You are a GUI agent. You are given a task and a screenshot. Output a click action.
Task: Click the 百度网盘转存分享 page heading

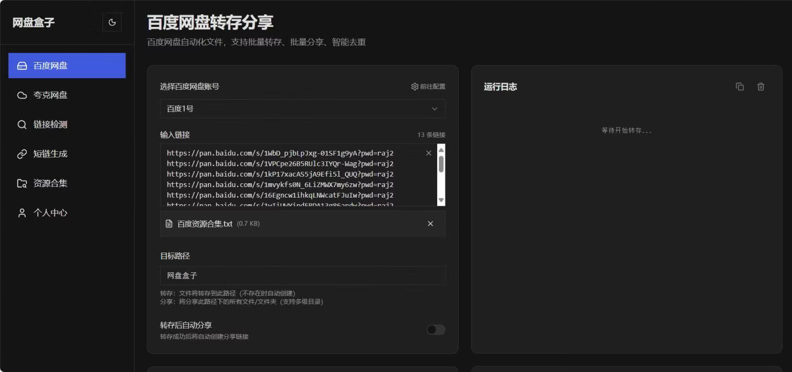210,23
